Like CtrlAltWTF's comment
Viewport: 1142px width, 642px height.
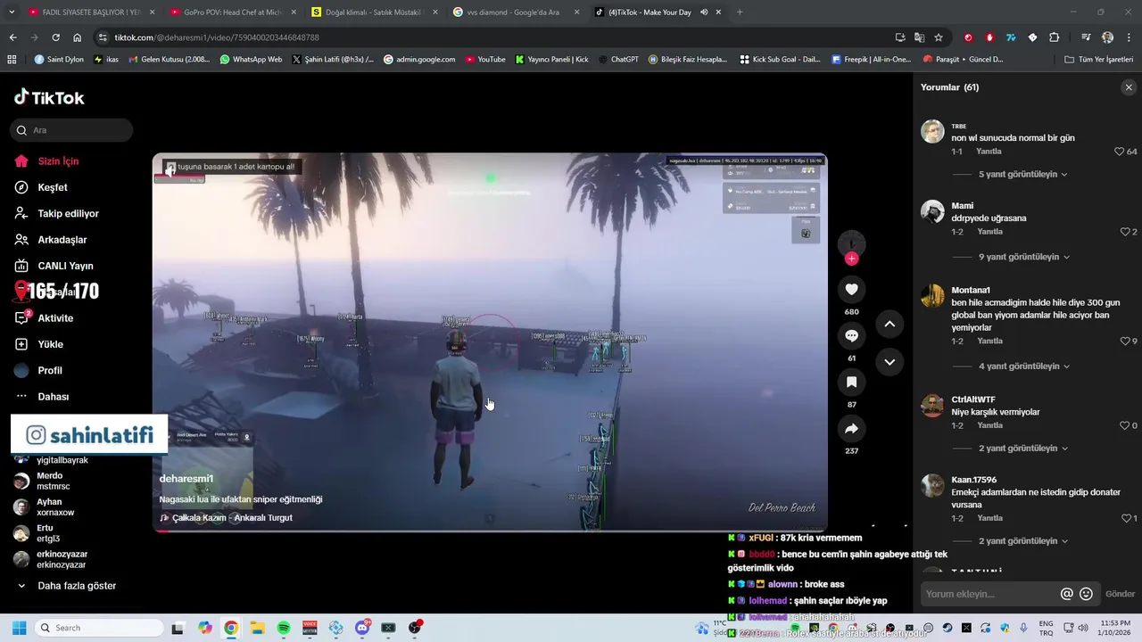coord(1125,426)
